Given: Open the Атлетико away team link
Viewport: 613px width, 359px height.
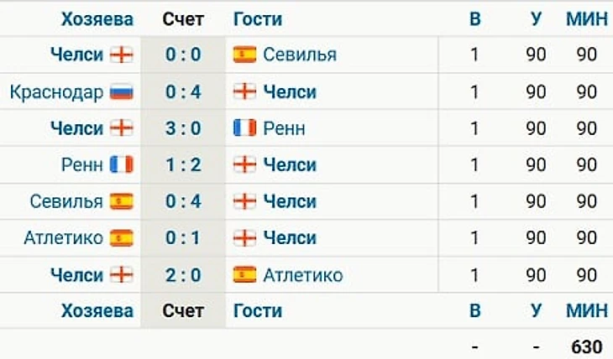Looking at the screenshot, I should pos(302,274).
